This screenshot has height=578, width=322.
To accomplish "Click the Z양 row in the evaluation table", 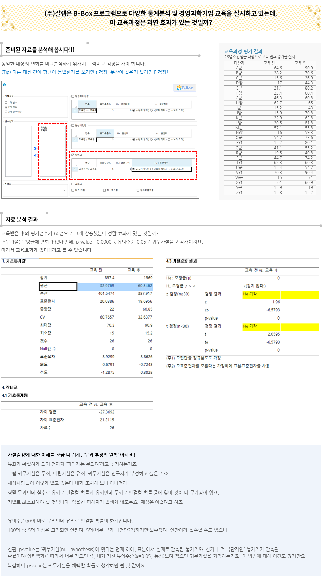I will click(x=270, y=193).
